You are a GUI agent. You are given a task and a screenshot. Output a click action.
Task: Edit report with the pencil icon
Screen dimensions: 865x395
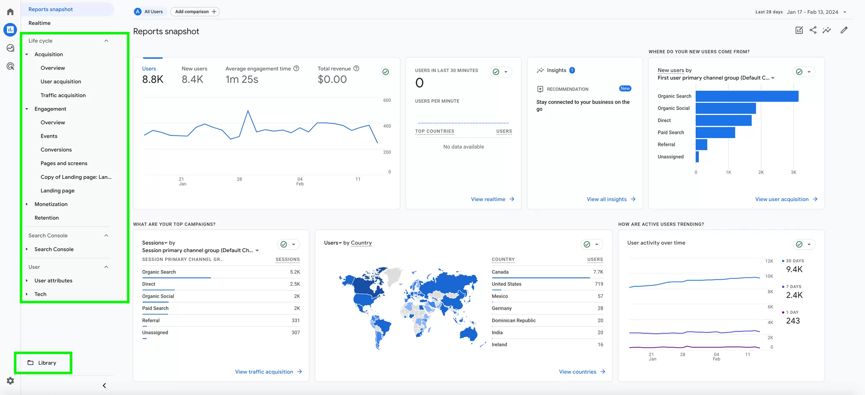tap(844, 30)
